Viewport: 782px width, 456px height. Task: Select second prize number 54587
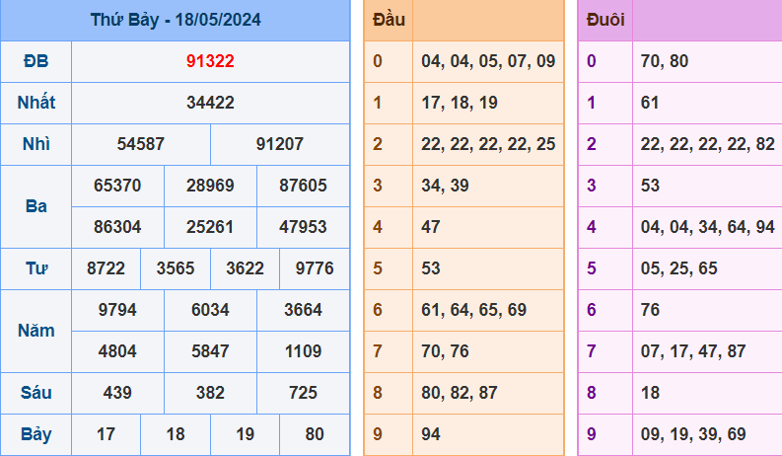click(x=141, y=144)
